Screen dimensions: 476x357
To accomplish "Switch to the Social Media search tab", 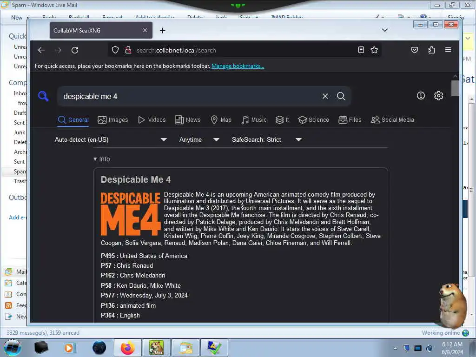I will (392, 120).
